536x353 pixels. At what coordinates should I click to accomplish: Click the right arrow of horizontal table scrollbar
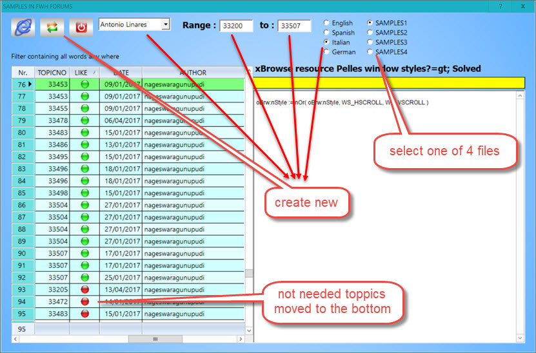tap(241, 339)
